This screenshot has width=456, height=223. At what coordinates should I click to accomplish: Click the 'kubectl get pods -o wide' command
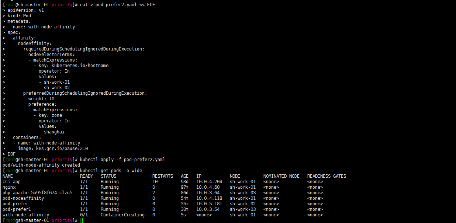tap(111, 171)
